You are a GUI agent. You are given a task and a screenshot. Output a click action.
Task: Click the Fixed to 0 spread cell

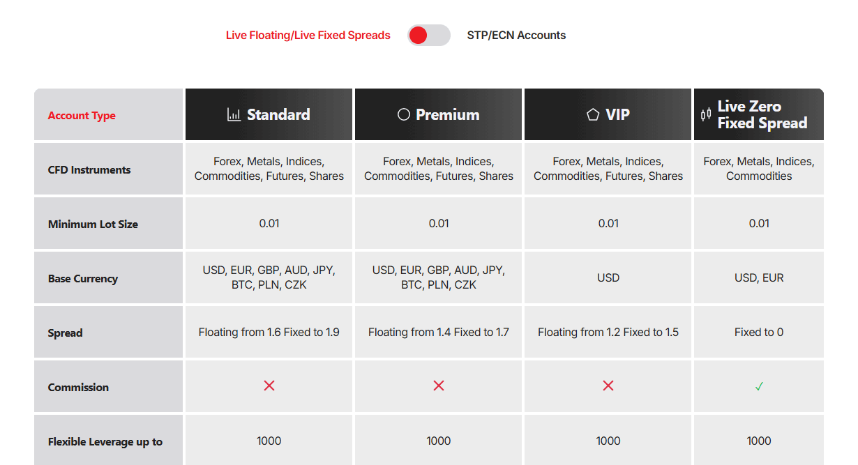click(759, 332)
